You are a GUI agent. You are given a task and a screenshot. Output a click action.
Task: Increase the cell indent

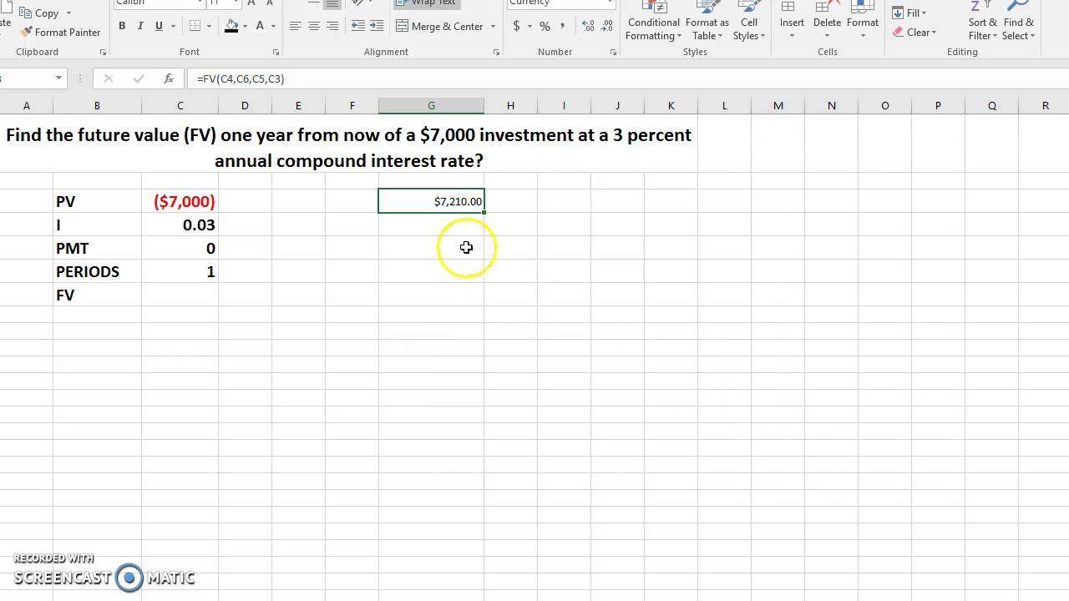click(x=376, y=26)
